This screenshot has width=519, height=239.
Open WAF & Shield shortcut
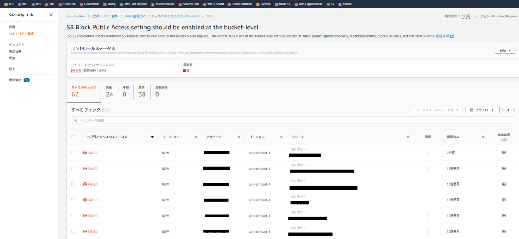pyautogui.click(x=213, y=4)
